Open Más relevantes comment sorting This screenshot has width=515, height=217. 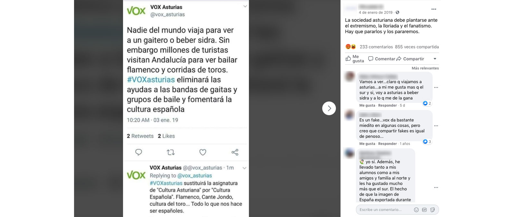tap(425, 68)
